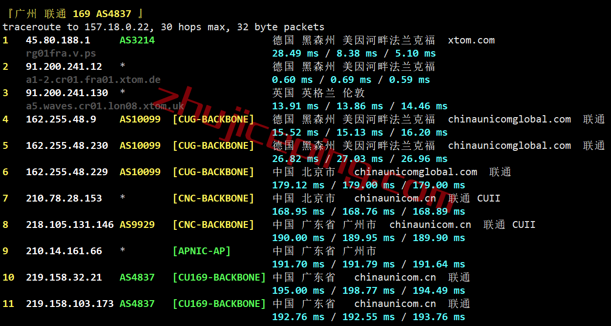Viewport: 611px width, 326px height.
Task: Click [CU169-BACKBONE] on hop 10 row
Action: (x=219, y=277)
